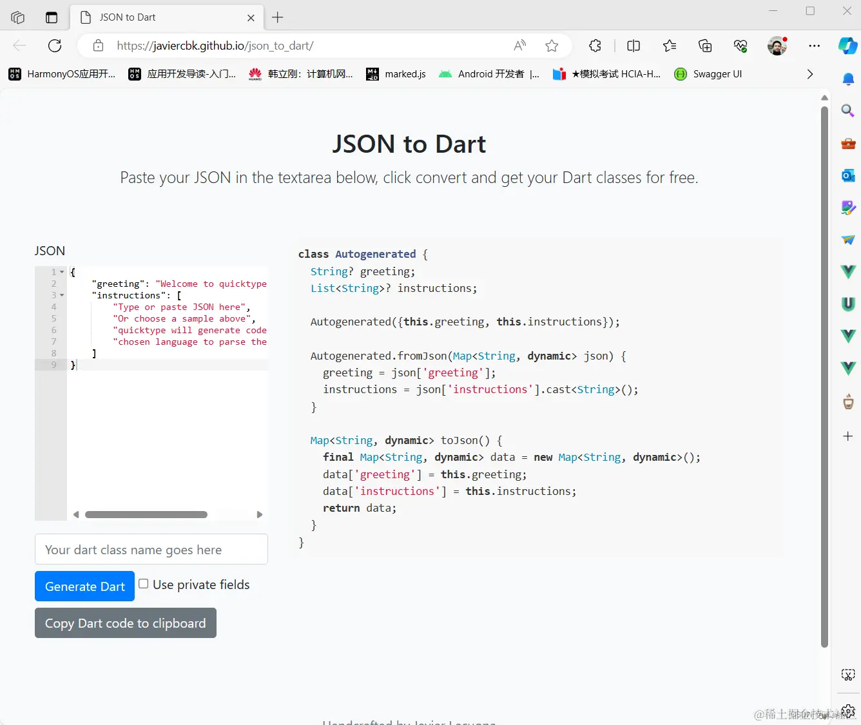Image resolution: width=861 pixels, height=725 pixels.
Task: Open the HarmonyOS bookmark
Action: pyautogui.click(x=62, y=74)
